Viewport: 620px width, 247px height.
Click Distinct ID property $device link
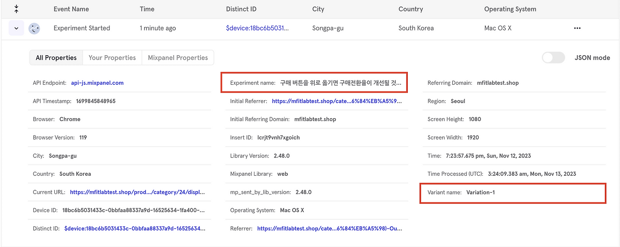pos(135,229)
